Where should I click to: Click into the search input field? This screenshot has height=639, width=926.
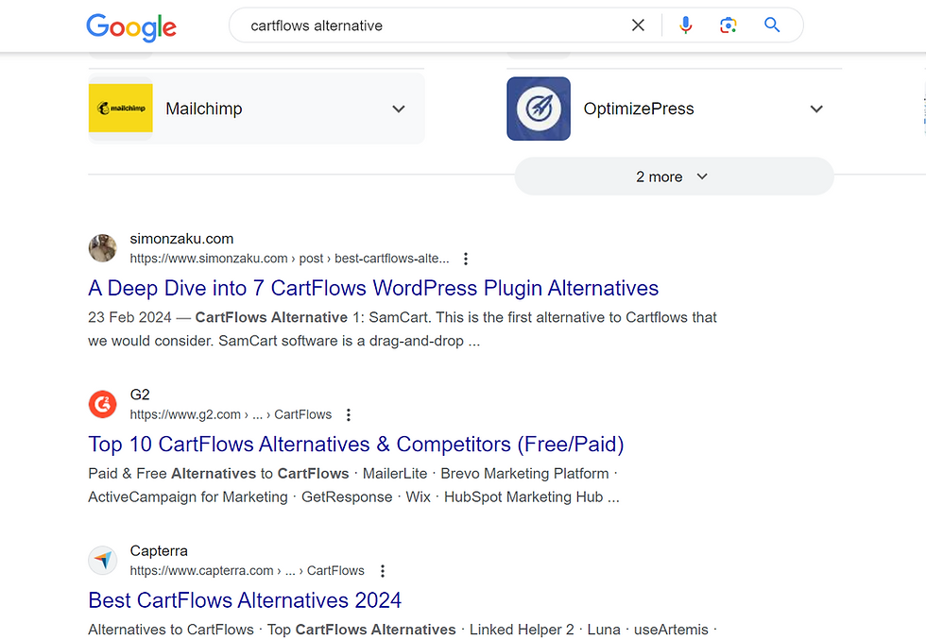pos(425,25)
